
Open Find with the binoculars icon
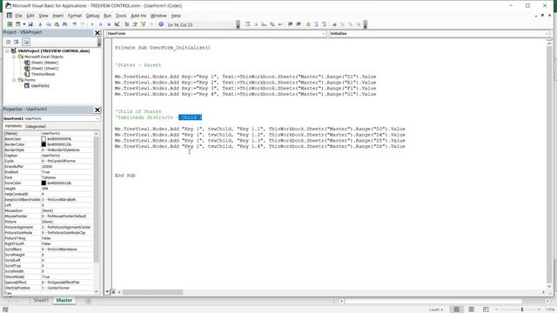64,24
